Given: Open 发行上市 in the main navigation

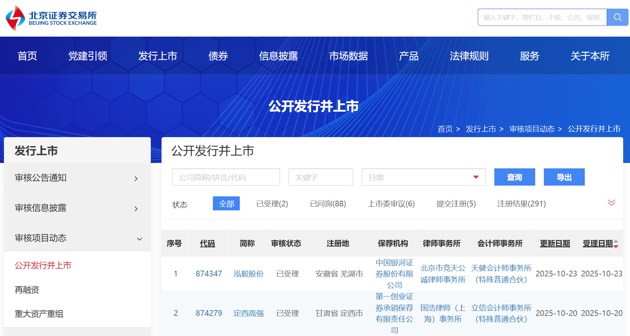Looking at the screenshot, I should point(158,56).
